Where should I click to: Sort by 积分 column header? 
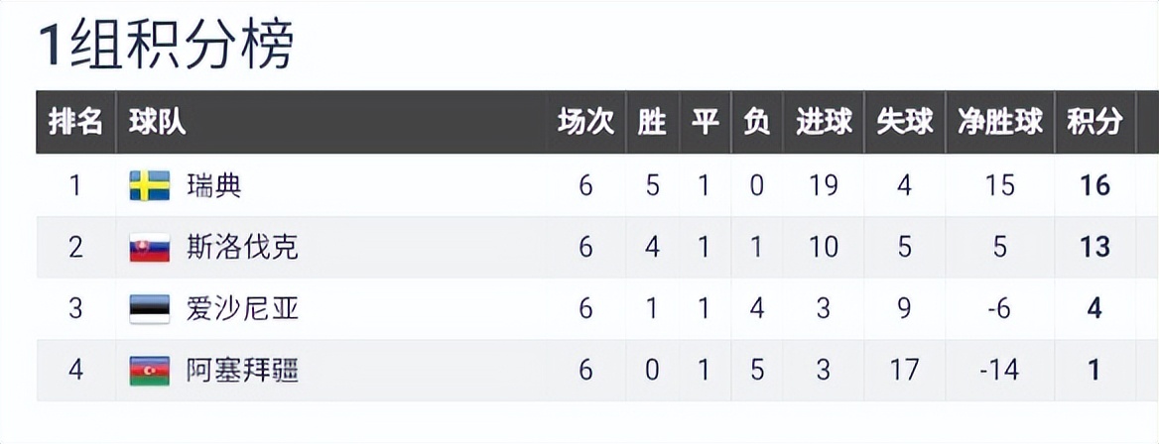click(x=1095, y=122)
